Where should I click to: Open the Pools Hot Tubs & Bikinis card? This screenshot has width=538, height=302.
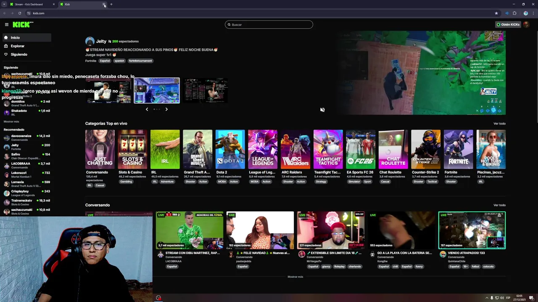[491, 149]
